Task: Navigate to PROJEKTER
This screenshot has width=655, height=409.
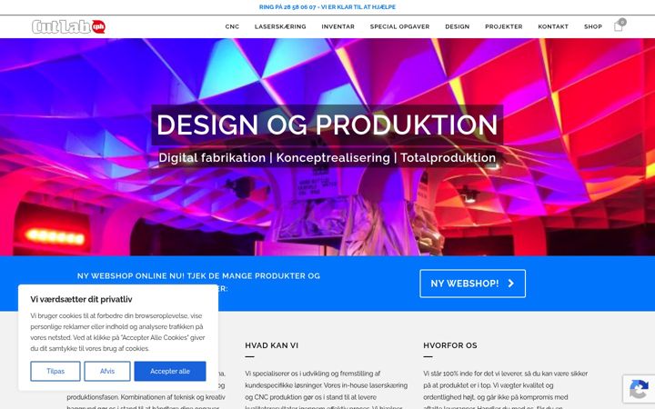Action: pyautogui.click(x=504, y=26)
